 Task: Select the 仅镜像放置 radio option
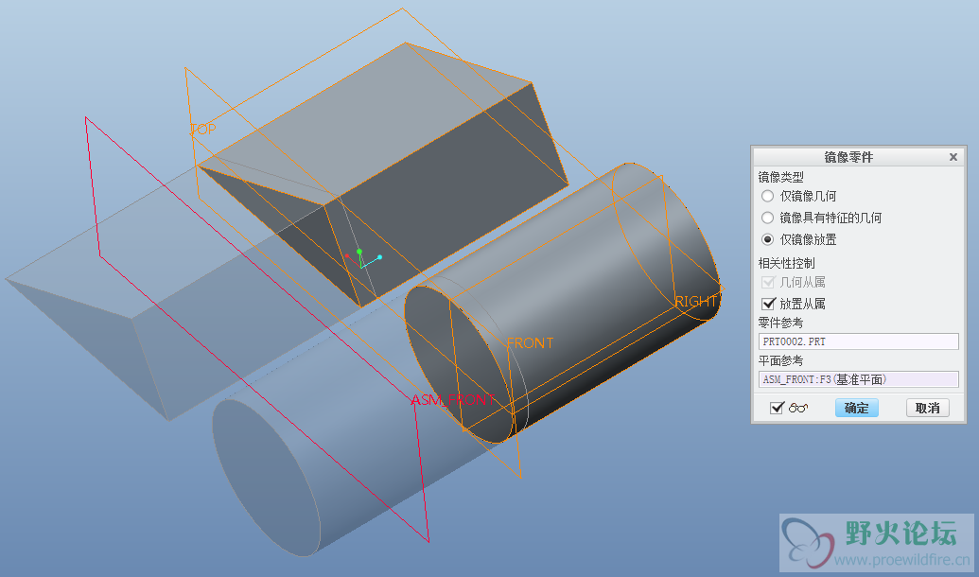[768, 239]
